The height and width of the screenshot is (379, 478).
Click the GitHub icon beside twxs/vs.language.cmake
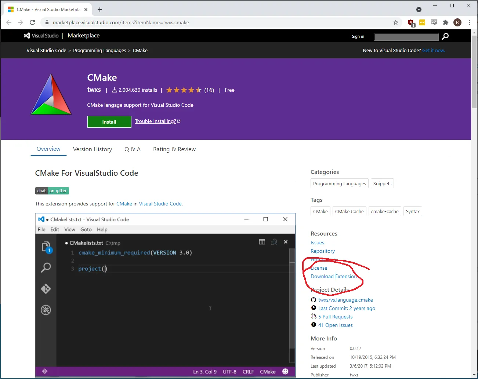(x=314, y=300)
